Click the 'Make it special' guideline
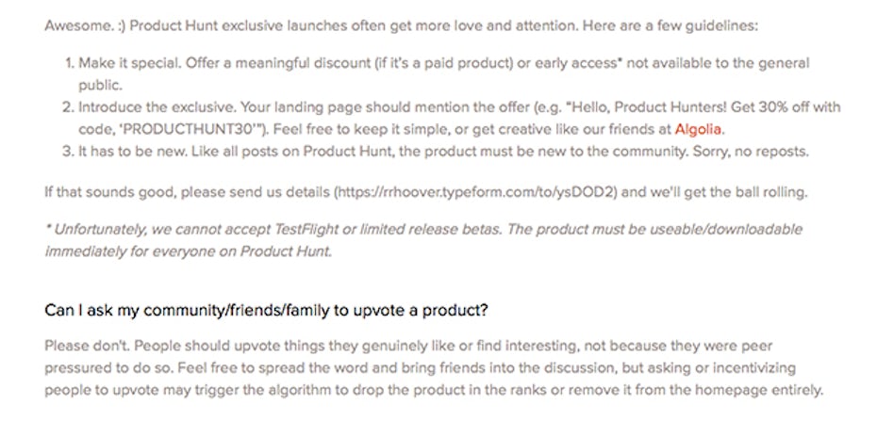Image resolution: width=877 pixels, height=421 pixels. (x=438, y=73)
